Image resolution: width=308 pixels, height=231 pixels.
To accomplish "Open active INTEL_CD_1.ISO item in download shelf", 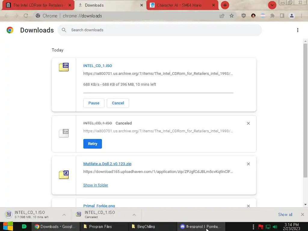I will click(x=32, y=214).
